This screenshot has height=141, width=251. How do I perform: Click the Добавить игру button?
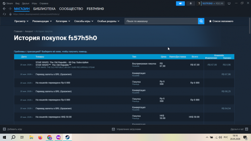12,129
